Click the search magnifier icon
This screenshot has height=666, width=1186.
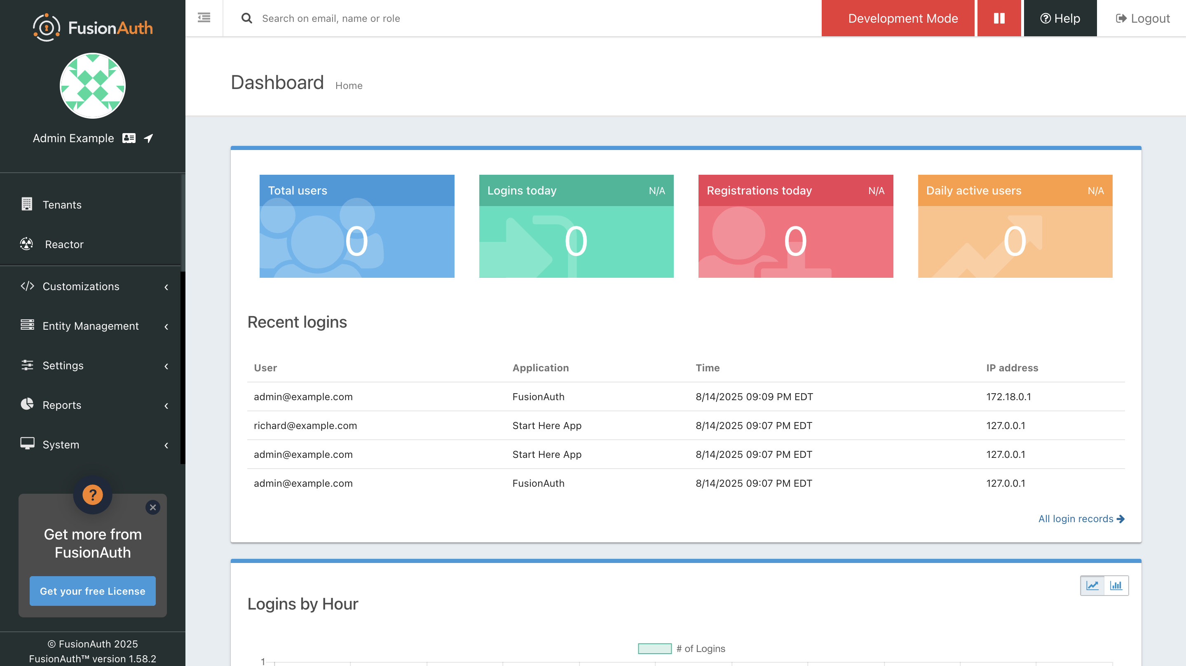point(247,18)
